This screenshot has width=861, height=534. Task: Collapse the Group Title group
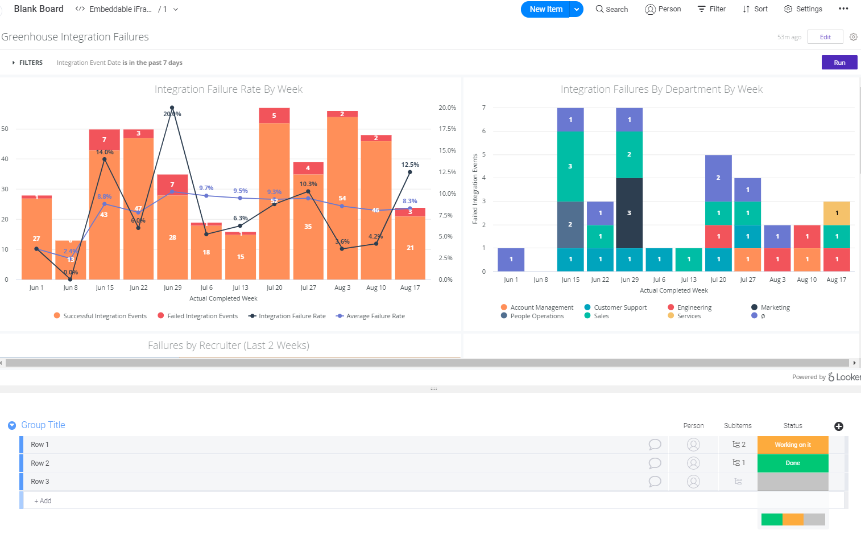click(x=12, y=425)
